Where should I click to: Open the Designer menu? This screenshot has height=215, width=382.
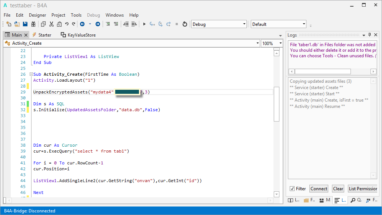point(37,15)
